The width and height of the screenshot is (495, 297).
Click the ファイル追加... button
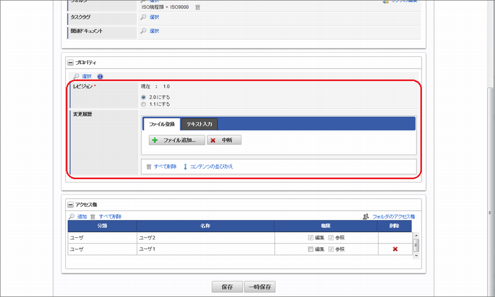pyautogui.click(x=177, y=140)
